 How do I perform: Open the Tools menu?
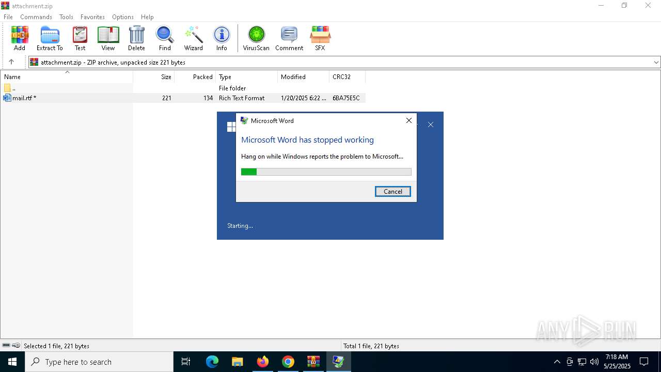click(66, 17)
